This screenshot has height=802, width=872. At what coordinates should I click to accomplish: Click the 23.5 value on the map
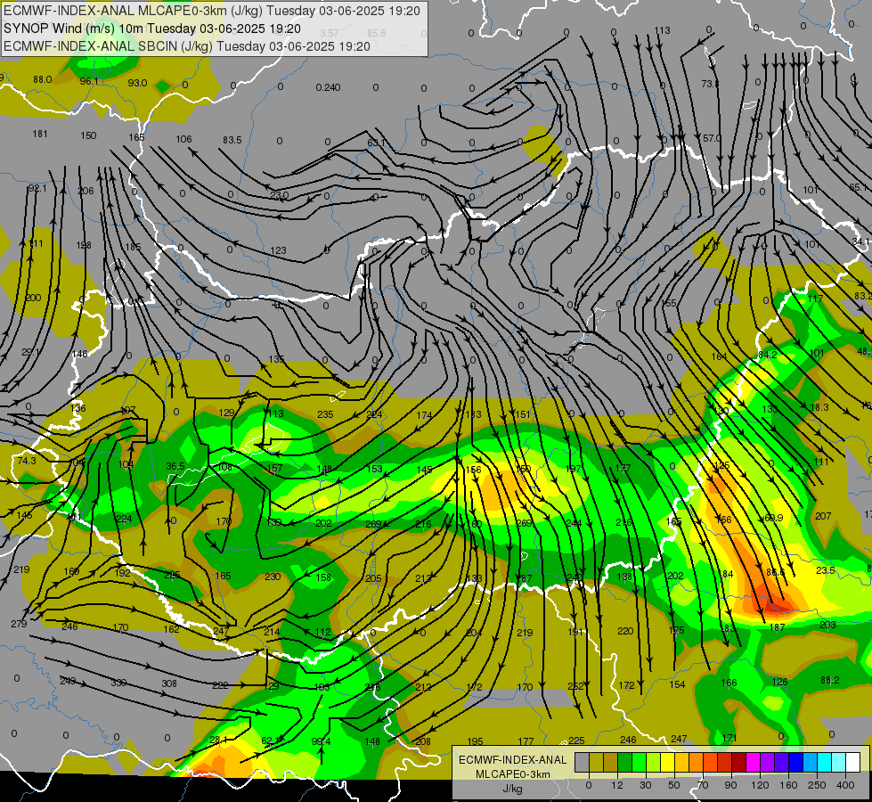tap(826, 570)
